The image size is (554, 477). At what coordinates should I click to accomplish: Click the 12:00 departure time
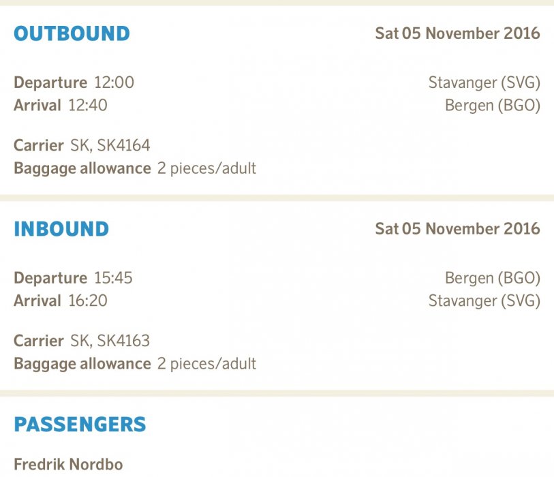point(114,83)
